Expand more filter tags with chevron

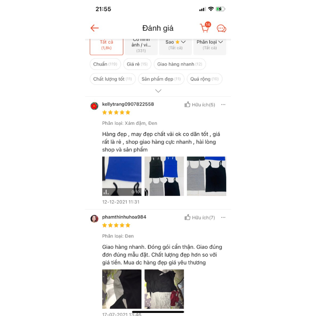[158, 91]
